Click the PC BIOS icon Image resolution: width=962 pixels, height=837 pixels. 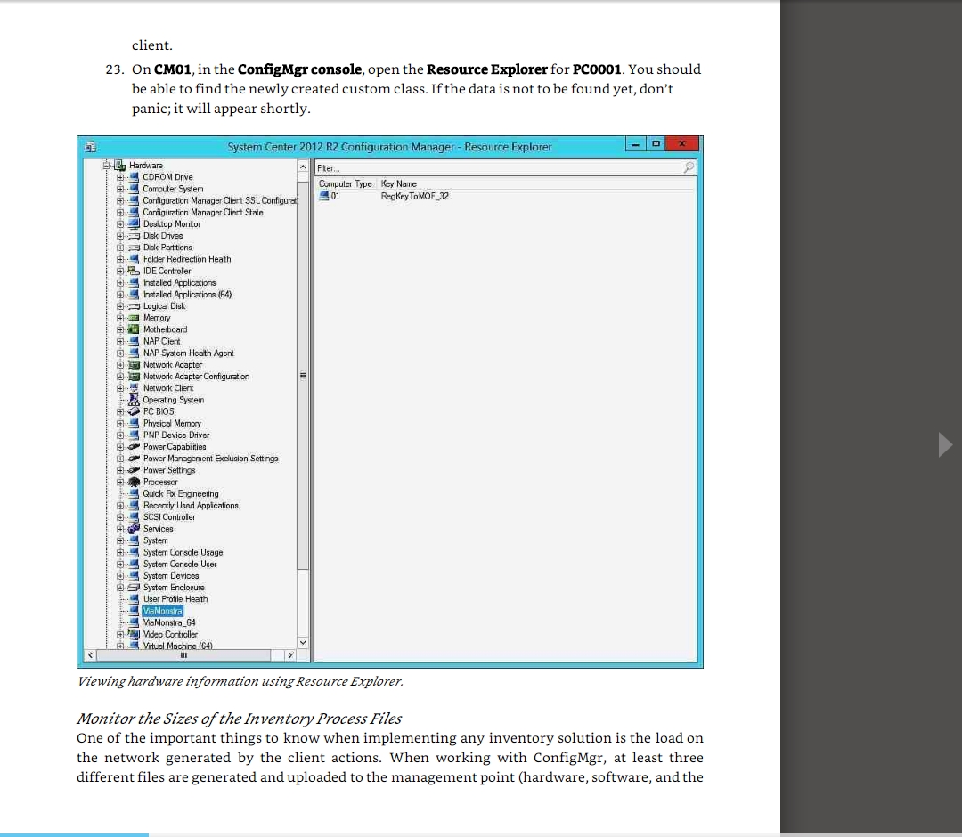pos(135,411)
